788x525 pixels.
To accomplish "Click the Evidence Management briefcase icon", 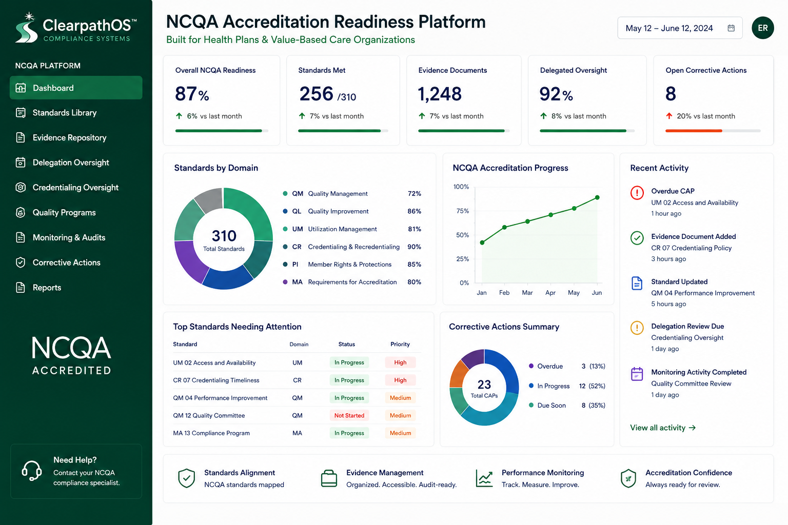I will (329, 478).
